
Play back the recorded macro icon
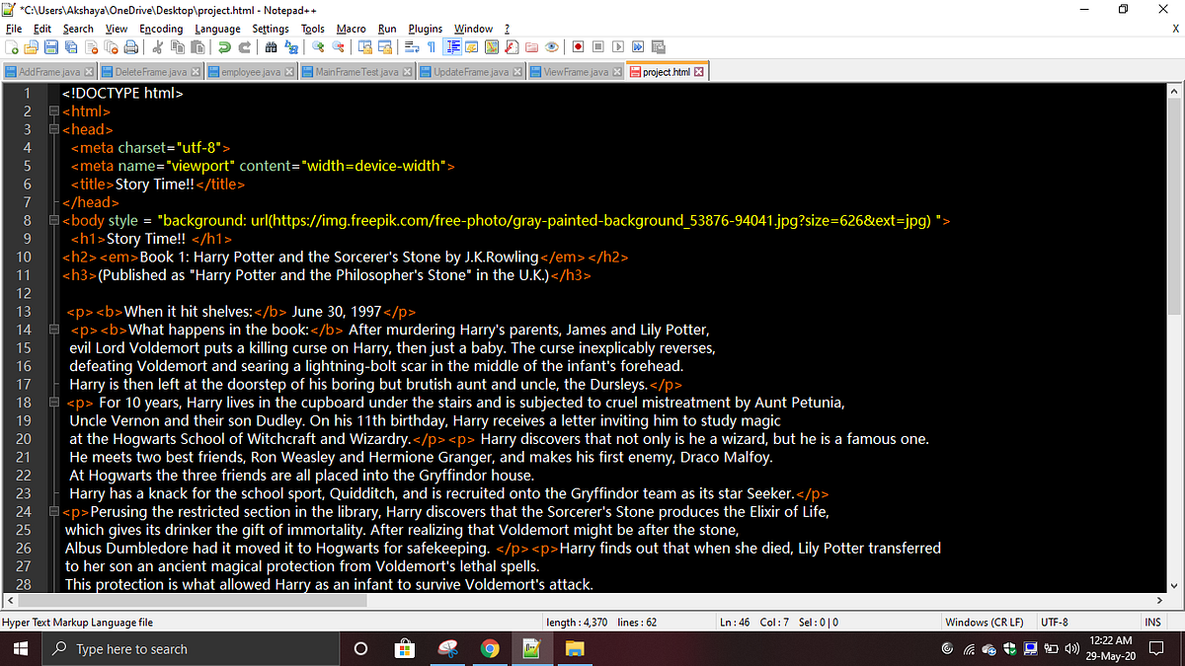[x=618, y=46]
